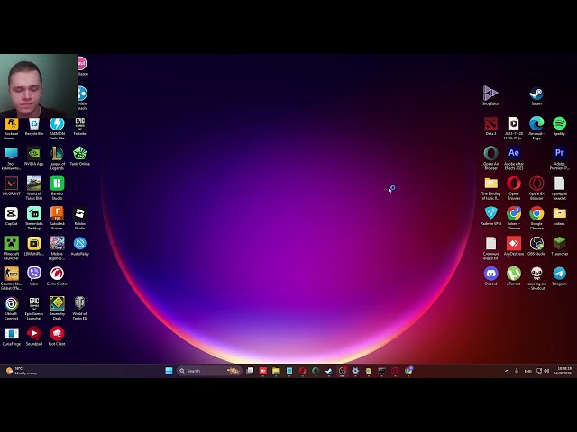Open the clock and date flyout
Screen dimensions: 577x432
click(x=563, y=371)
